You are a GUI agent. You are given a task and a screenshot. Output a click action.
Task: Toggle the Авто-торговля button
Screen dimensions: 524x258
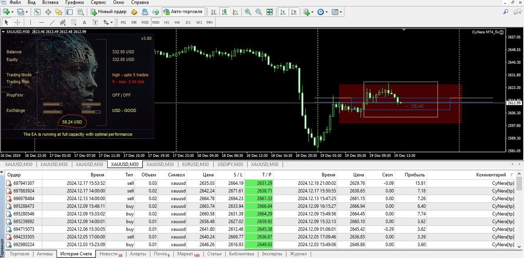click(183, 12)
